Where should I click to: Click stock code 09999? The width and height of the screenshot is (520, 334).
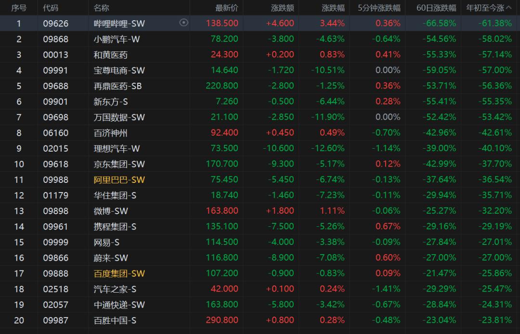point(56,242)
